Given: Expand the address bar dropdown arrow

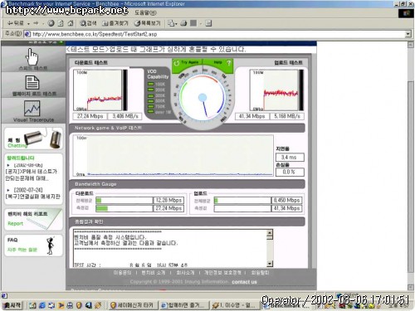Looking at the screenshot, I should coord(408,34).
